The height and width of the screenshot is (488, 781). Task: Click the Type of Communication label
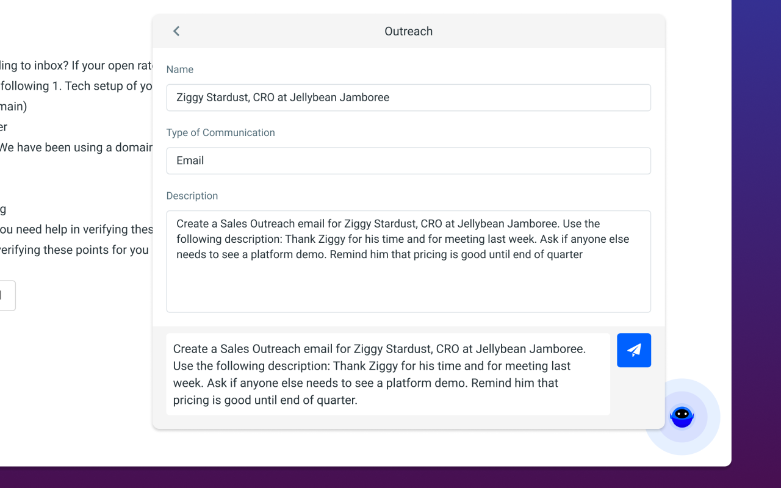[x=221, y=132]
